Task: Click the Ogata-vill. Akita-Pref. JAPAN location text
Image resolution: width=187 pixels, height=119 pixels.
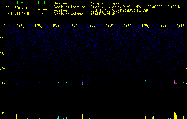Action: (x=136, y=7)
